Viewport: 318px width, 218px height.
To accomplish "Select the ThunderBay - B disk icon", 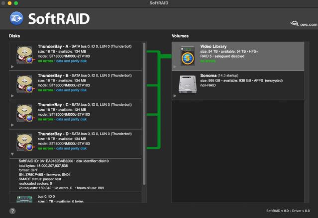I will 25,84.
